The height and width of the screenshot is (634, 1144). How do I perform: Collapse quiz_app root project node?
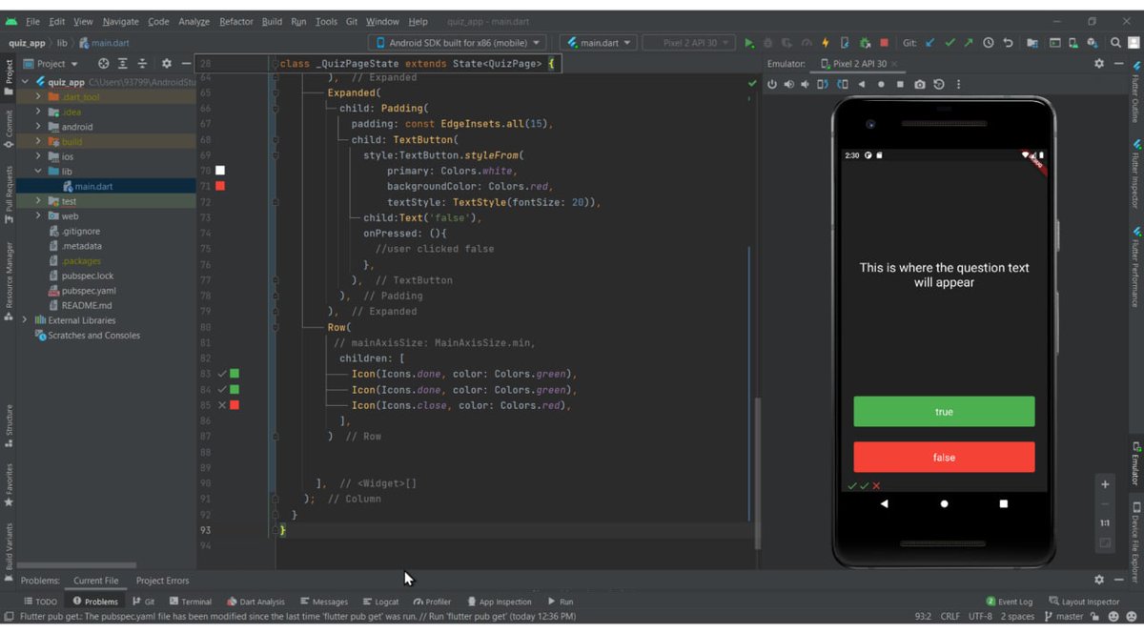[x=25, y=82]
